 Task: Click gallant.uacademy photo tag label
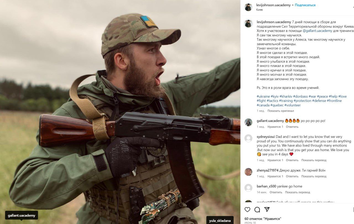coord(22,215)
